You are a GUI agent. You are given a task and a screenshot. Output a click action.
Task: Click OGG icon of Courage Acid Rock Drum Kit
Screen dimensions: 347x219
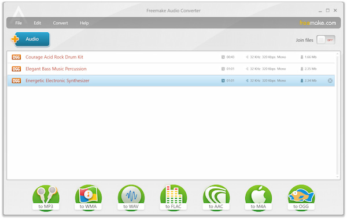coord(16,57)
